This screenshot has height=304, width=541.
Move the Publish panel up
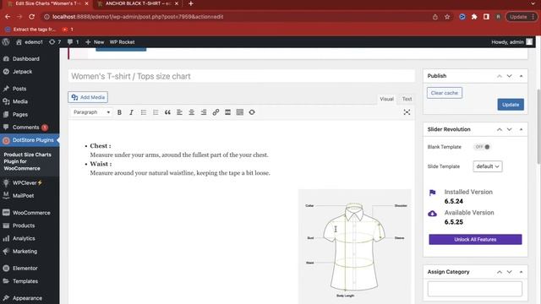point(500,76)
